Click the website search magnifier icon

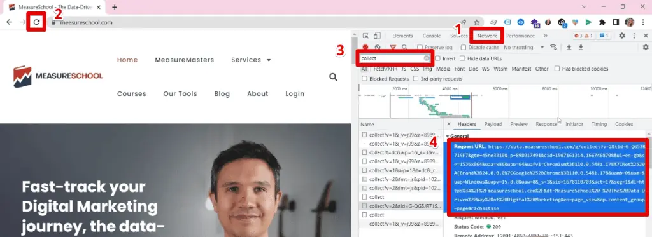333,77
